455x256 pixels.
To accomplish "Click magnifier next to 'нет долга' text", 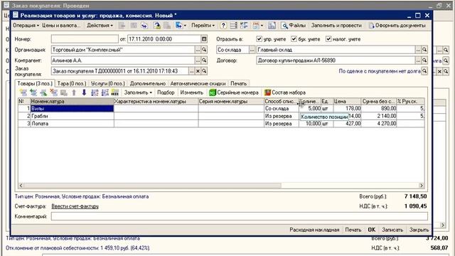I will coord(424,71).
